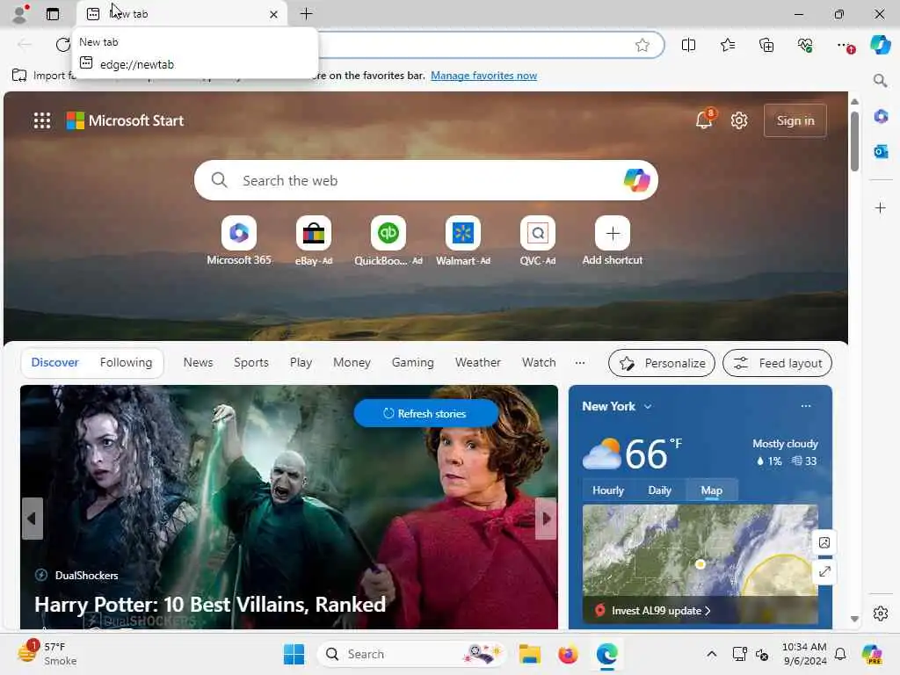
Task: Open sidebar settings gear at bottom
Action: tap(881, 613)
